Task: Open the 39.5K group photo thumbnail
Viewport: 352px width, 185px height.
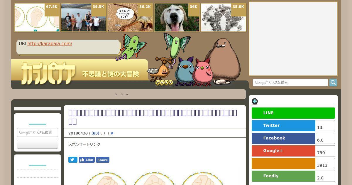Action: [84, 17]
